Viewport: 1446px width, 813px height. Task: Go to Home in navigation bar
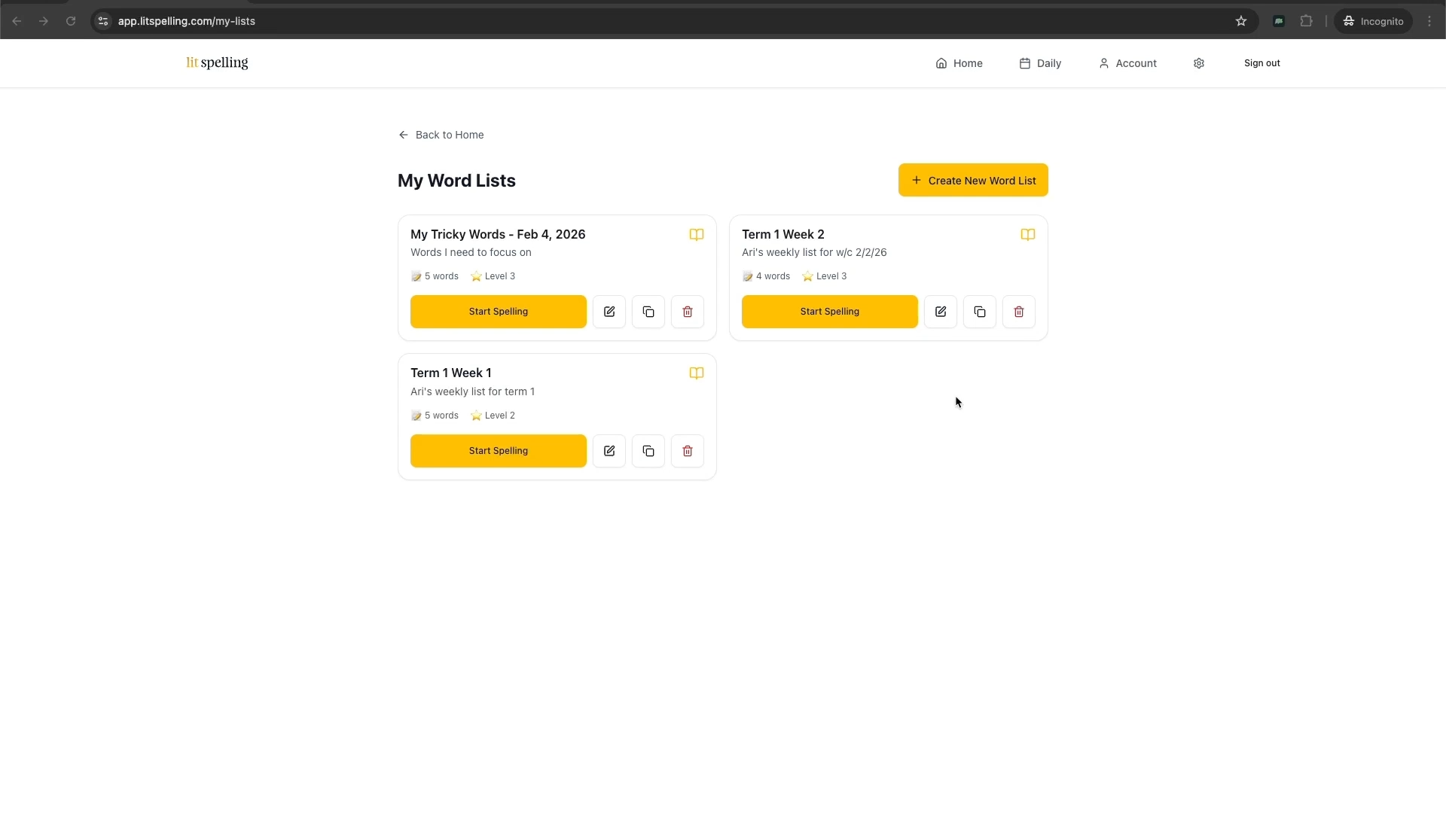tap(959, 63)
